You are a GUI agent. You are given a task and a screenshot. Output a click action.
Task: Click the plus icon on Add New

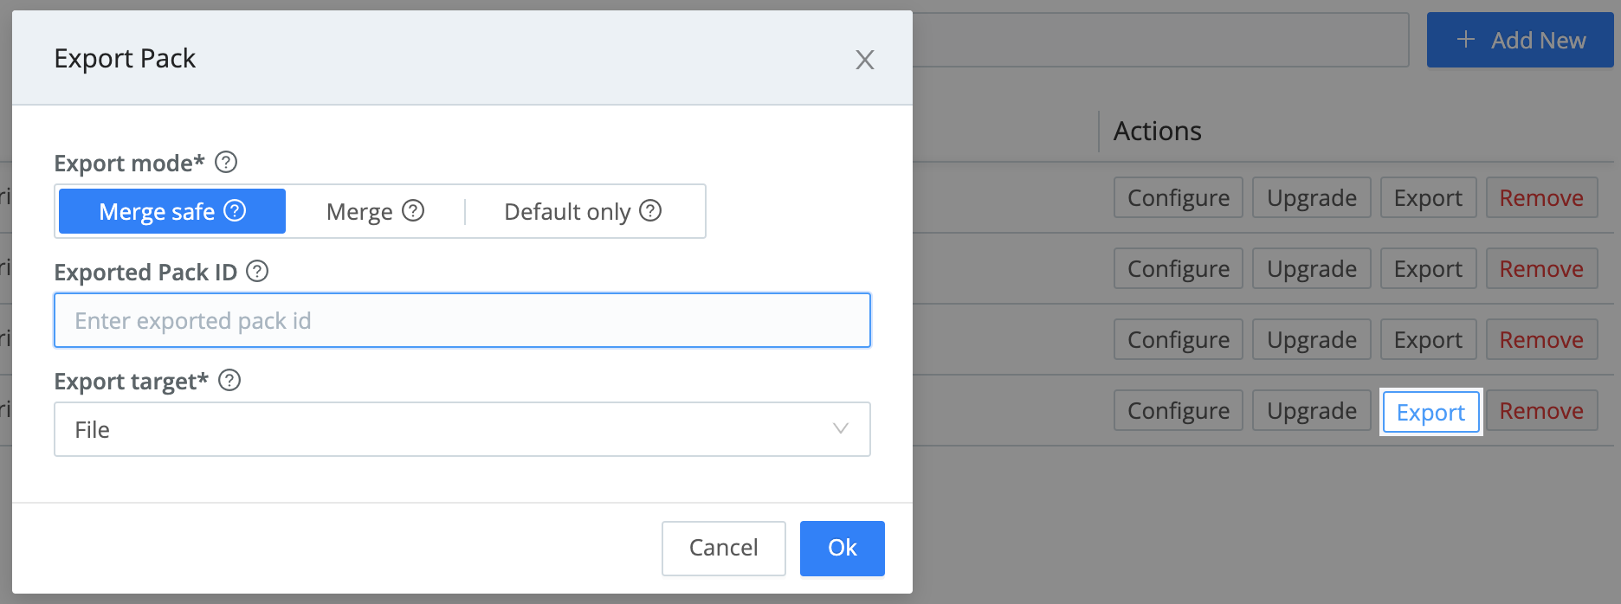tap(1465, 39)
